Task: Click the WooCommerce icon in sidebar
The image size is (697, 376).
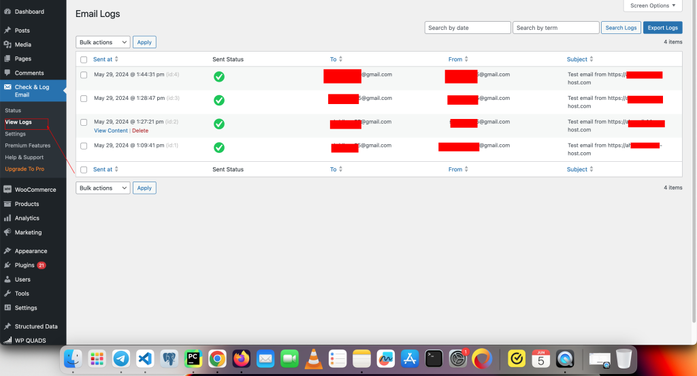Action: pyautogui.click(x=7, y=190)
